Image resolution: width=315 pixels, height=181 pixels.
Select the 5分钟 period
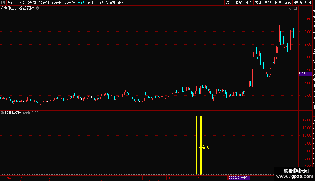tap(32, 3)
